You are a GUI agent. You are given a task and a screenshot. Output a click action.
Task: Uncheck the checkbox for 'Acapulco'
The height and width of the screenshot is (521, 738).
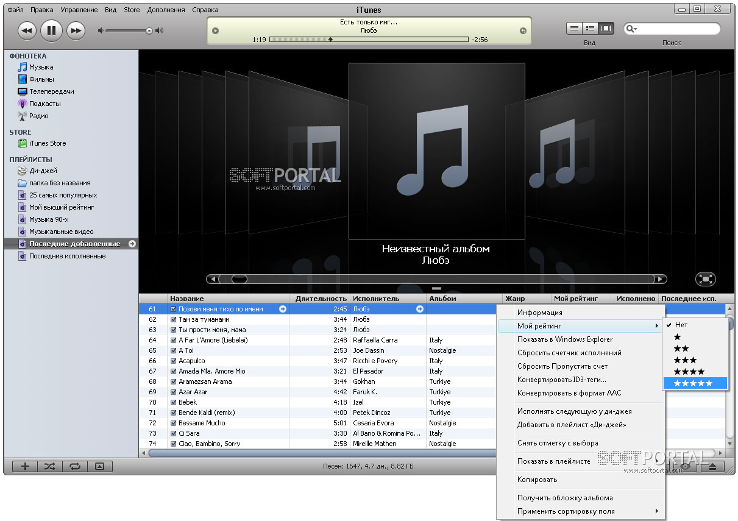coord(174,361)
